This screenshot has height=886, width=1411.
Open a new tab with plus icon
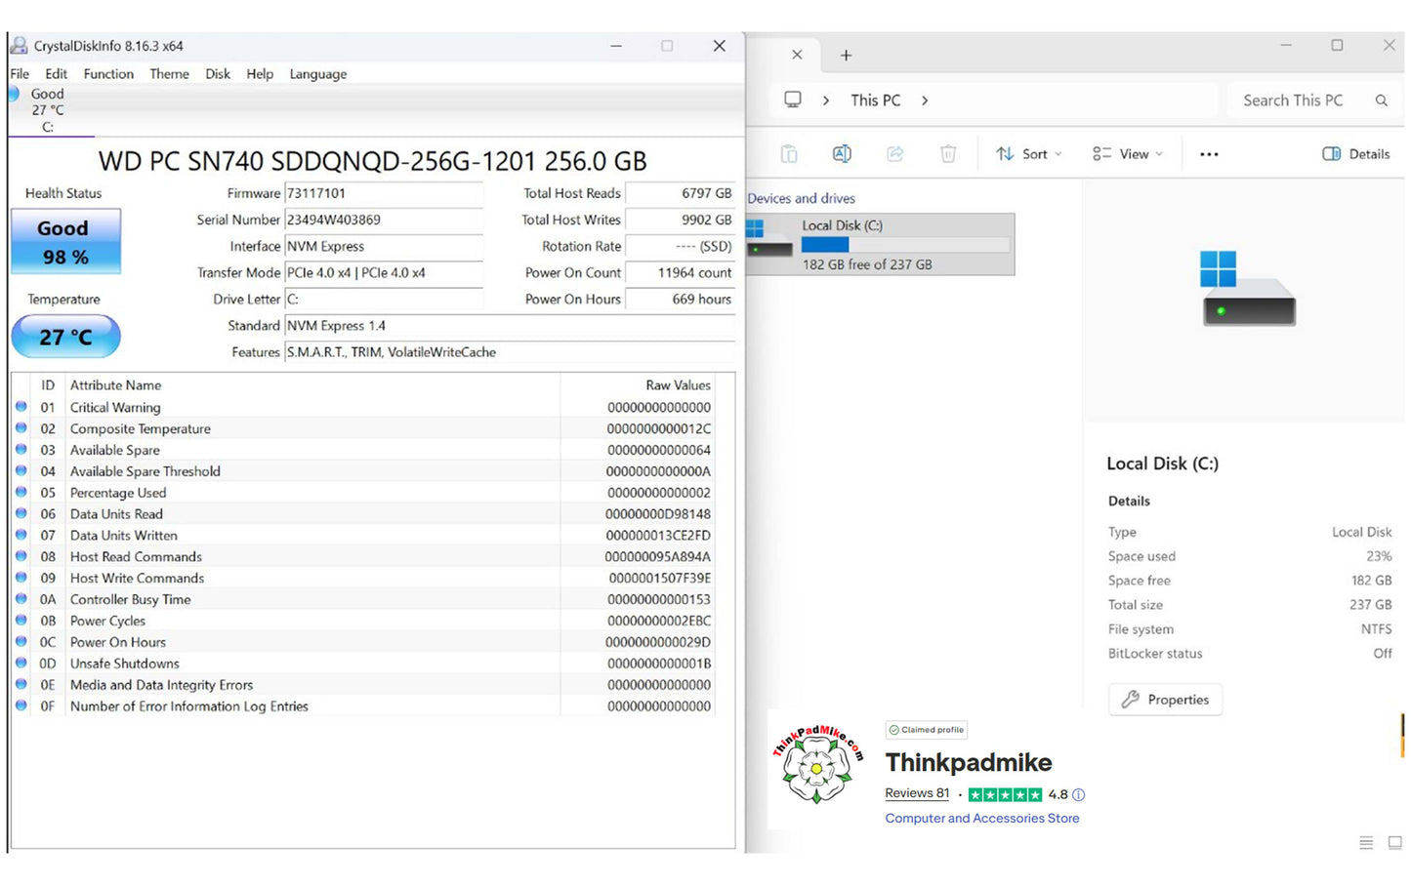click(x=846, y=56)
